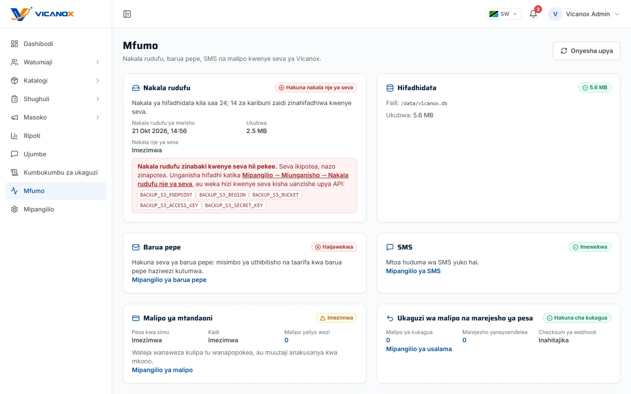Click the Haijawekwa status badge
The height and width of the screenshot is (394, 631).
(334, 247)
